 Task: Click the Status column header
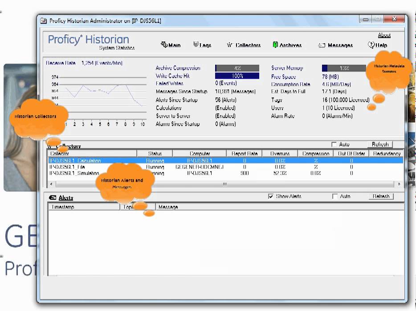click(155, 154)
